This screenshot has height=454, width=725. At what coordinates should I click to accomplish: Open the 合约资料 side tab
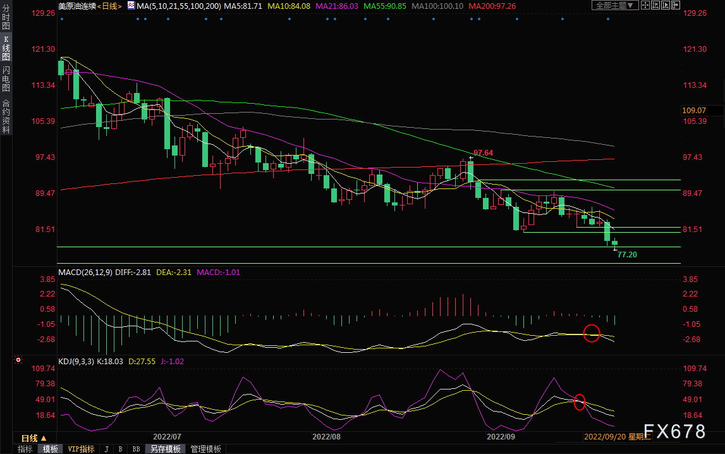point(6,116)
